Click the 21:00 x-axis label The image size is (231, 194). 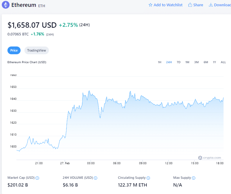(39, 163)
